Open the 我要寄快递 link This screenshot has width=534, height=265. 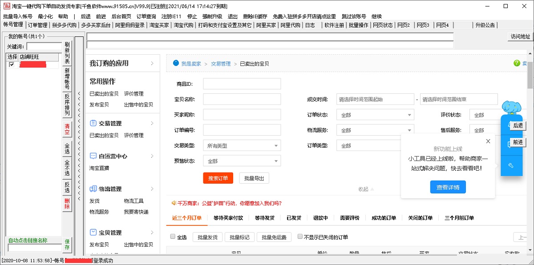tap(136, 212)
